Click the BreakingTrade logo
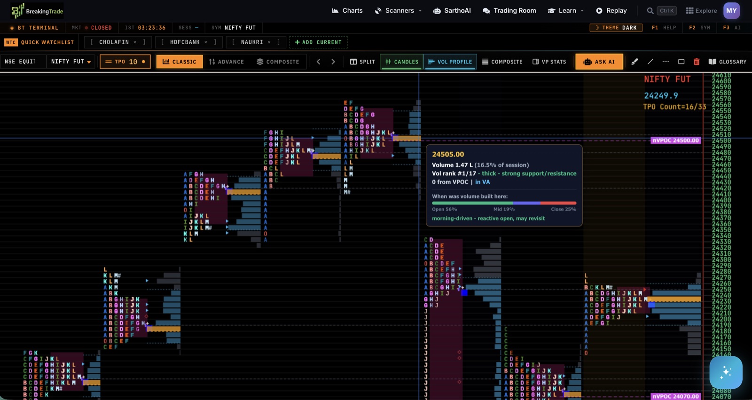This screenshot has height=400, width=752. pyautogui.click(x=37, y=10)
